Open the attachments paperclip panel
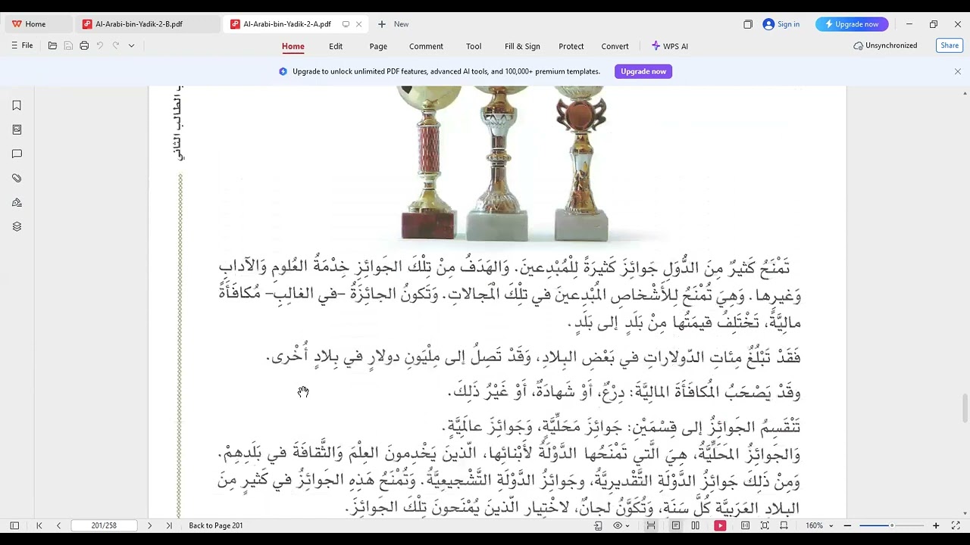The height and width of the screenshot is (545, 970). tap(17, 179)
